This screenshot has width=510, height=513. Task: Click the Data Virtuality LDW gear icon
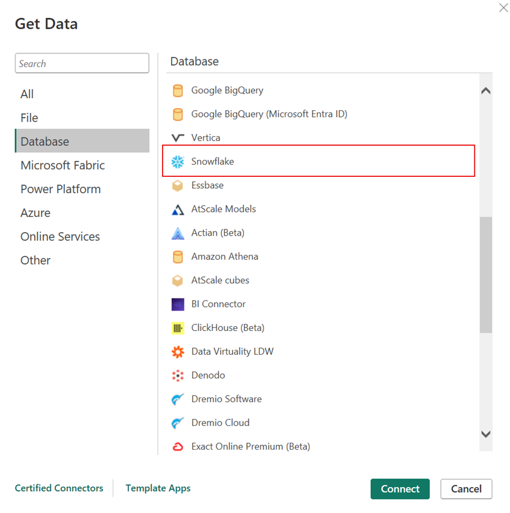(x=178, y=352)
